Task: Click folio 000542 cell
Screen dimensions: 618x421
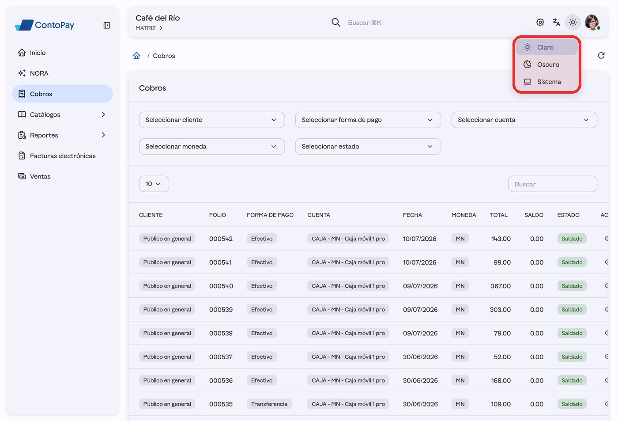Action: tap(221, 239)
